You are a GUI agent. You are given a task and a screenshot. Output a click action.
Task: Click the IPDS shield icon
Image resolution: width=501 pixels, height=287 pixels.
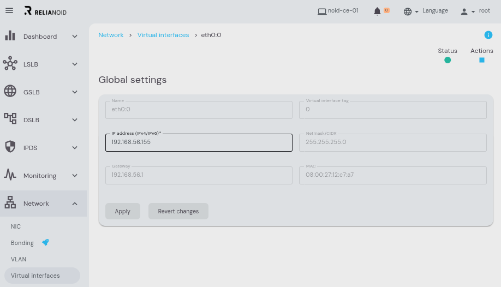(x=10, y=147)
